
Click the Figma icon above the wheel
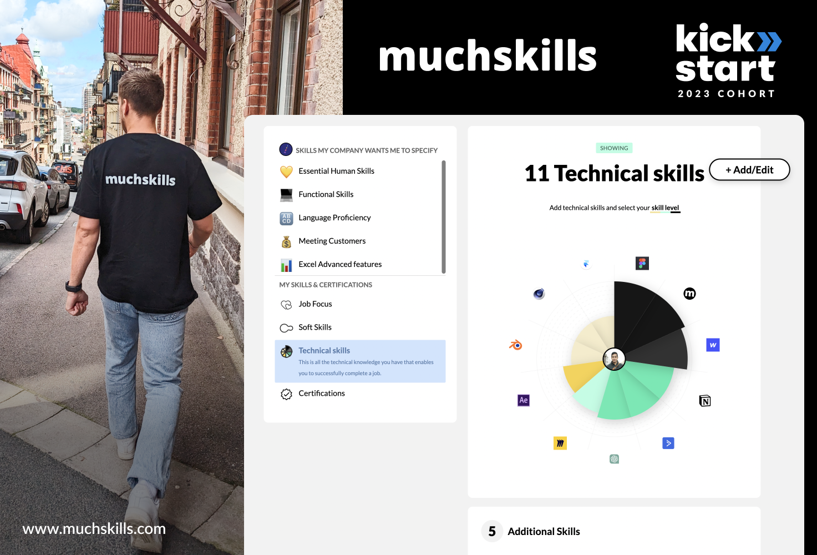point(642,263)
